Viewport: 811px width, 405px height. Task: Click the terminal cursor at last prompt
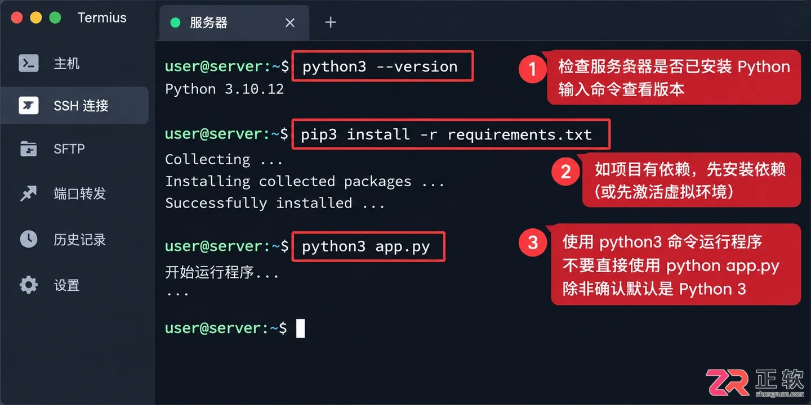301,328
